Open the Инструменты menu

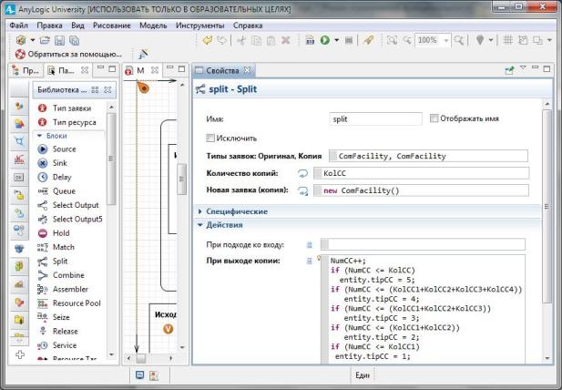(200, 26)
